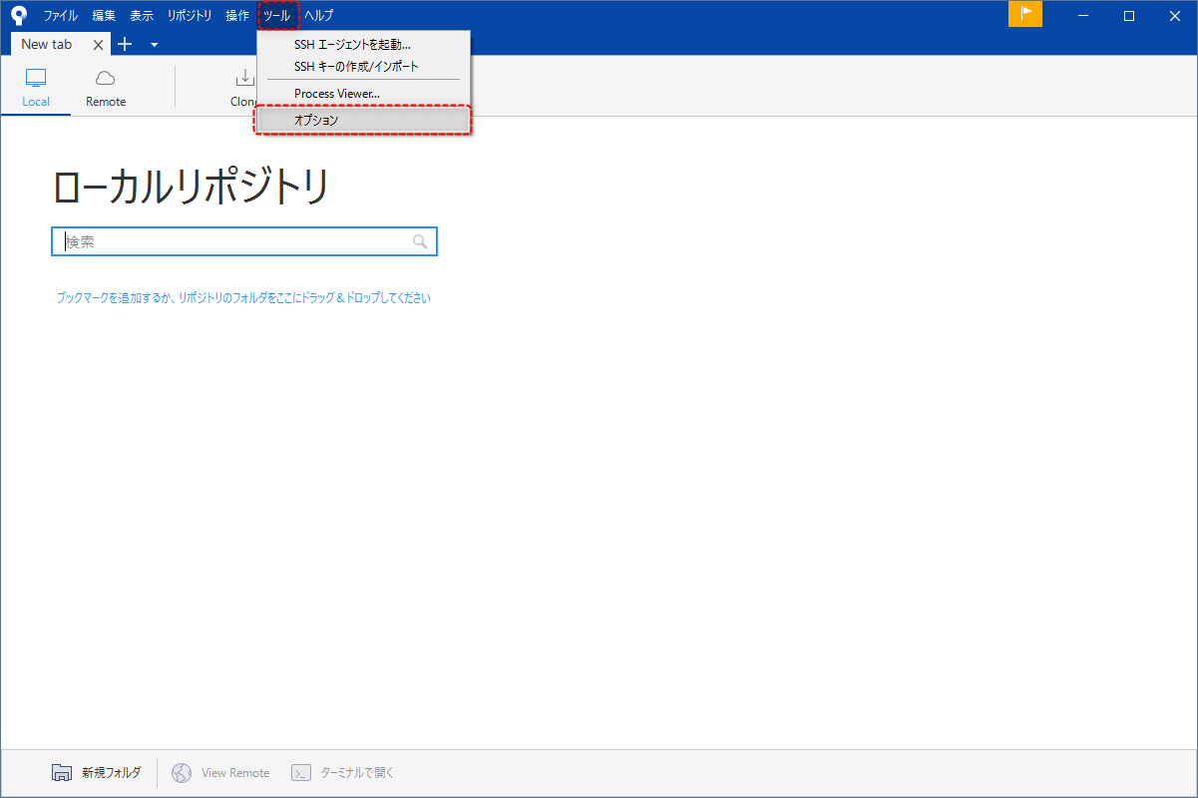Open the tab list dropdown arrow
The image size is (1198, 798).
click(154, 45)
